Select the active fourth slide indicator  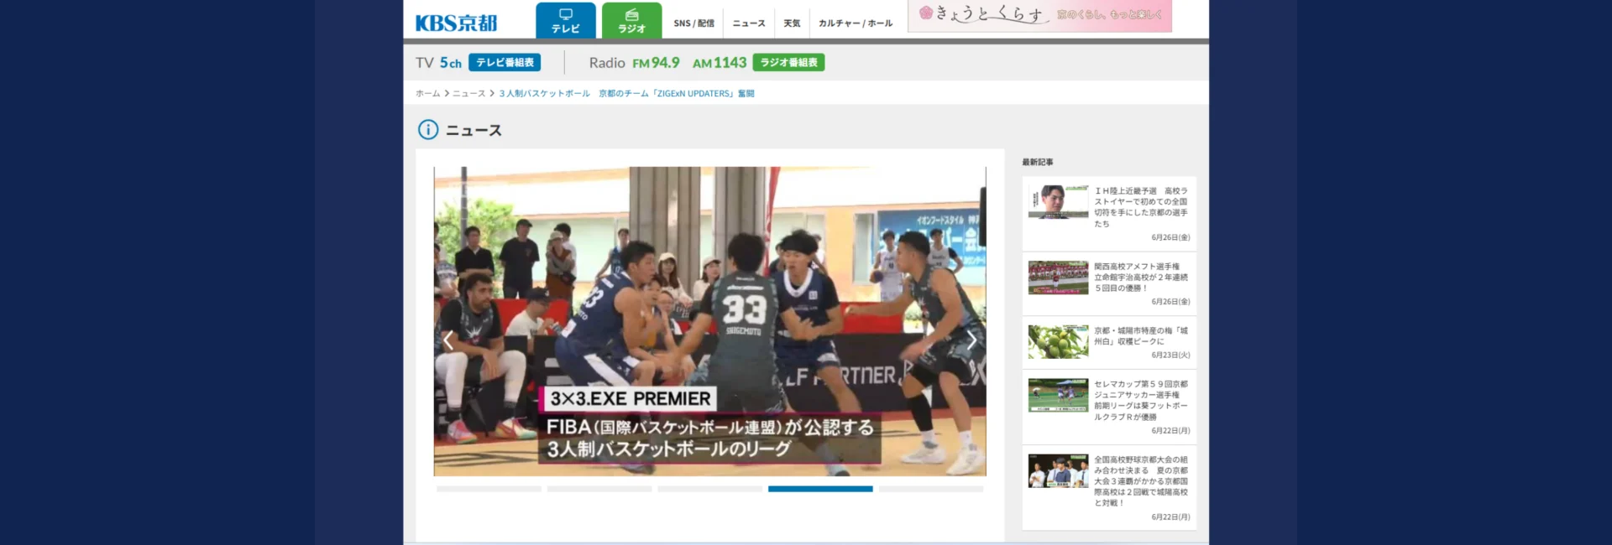[x=820, y=489]
